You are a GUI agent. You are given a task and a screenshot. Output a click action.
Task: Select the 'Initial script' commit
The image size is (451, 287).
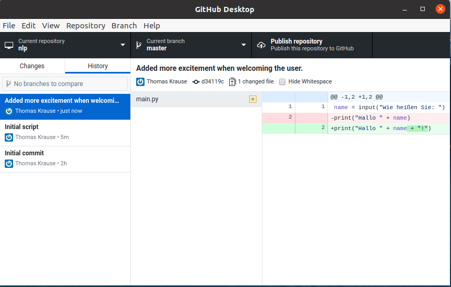coord(65,133)
